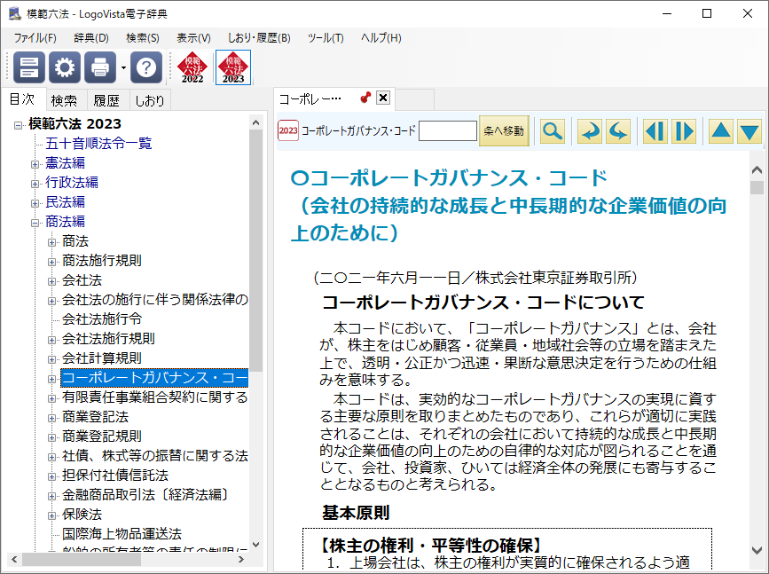Click the article number input field
This screenshot has width=769, height=574.
click(x=447, y=131)
